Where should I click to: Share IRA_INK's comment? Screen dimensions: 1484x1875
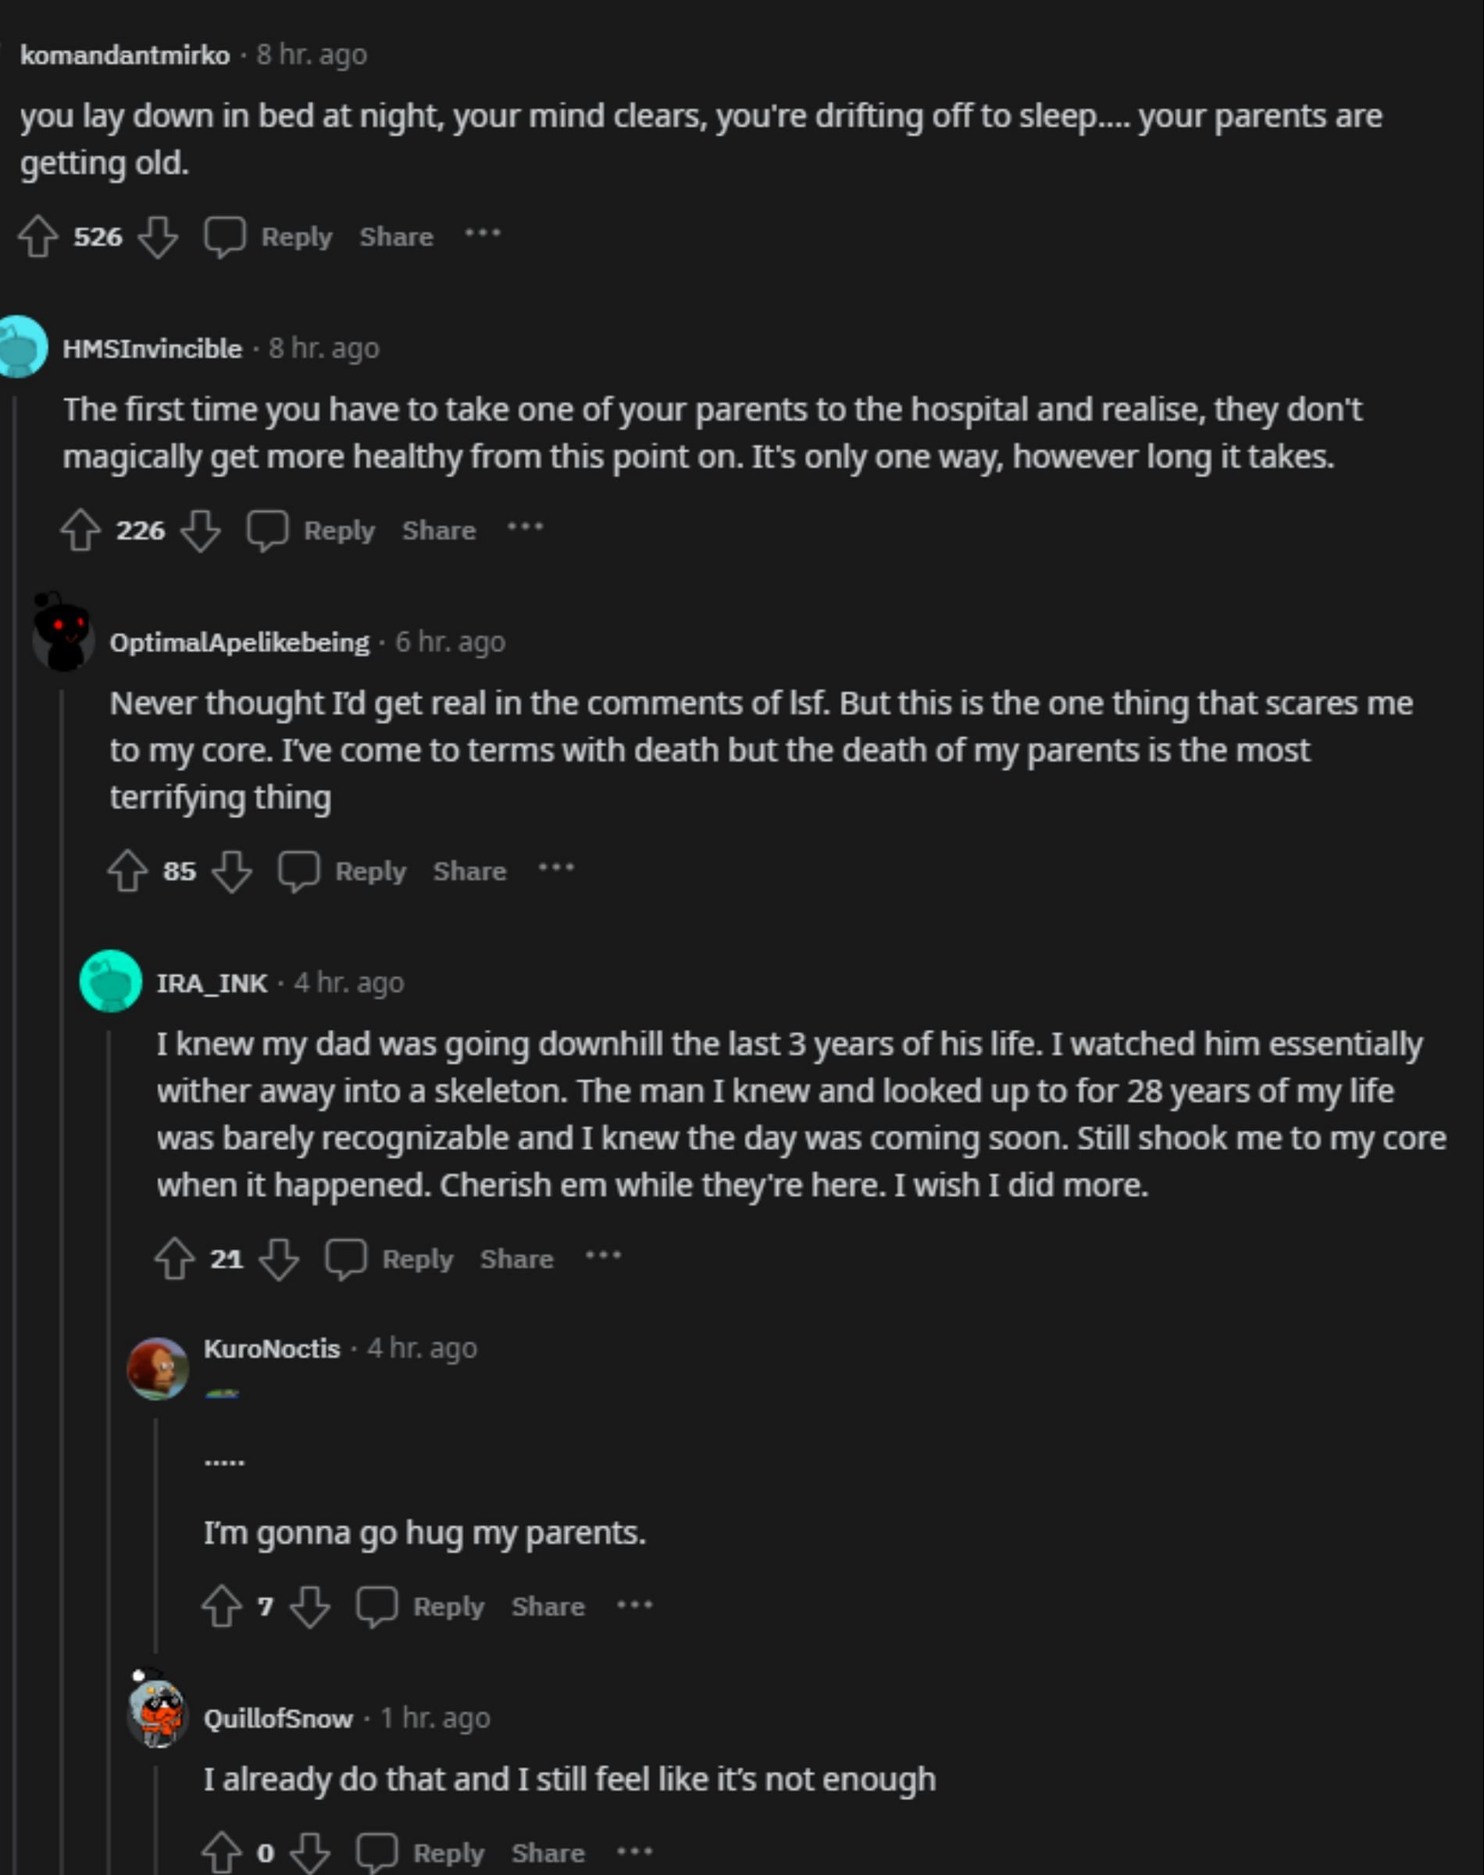[x=516, y=1258]
